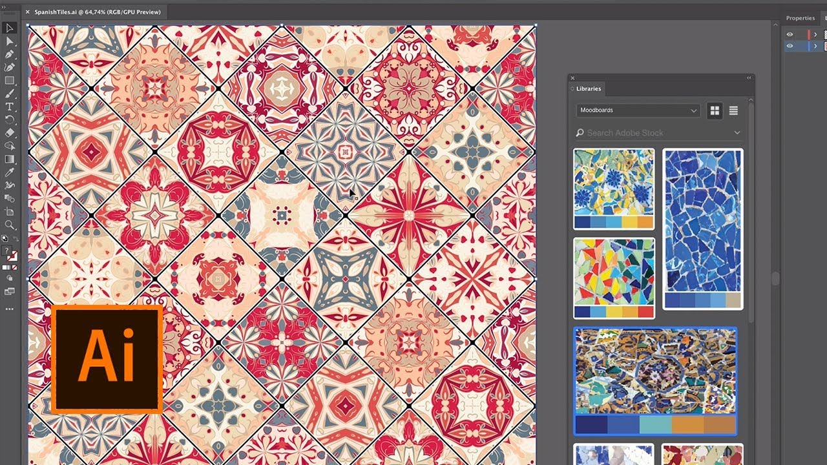Expand the top layer with red color bar
Viewport: 827px width, 465px height.
point(815,35)
